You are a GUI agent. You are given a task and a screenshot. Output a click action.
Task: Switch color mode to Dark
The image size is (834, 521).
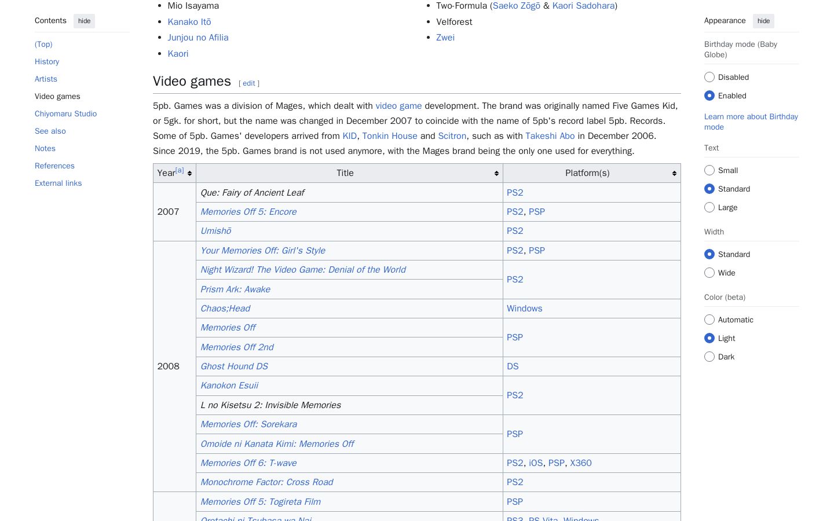(x=709, y=357)
